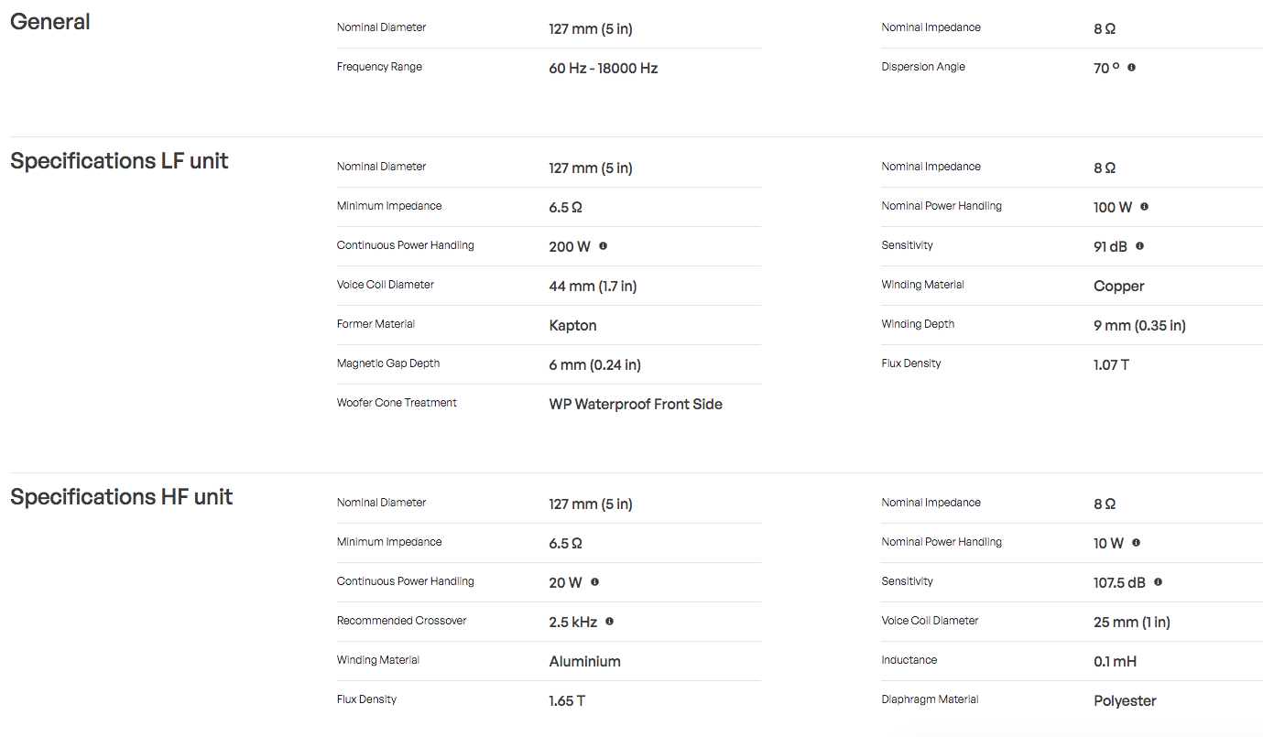Select the General section heading
Image resolution: width=1263 pixels, height=737 pixels.
50,21
